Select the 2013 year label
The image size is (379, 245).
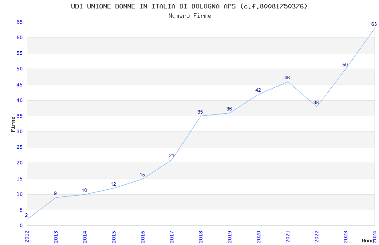pyautogui.click(x=56, y=237)
